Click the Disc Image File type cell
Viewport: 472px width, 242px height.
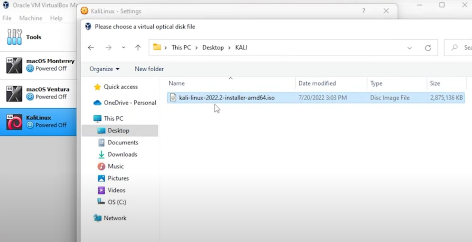click(x=390, y=98)
